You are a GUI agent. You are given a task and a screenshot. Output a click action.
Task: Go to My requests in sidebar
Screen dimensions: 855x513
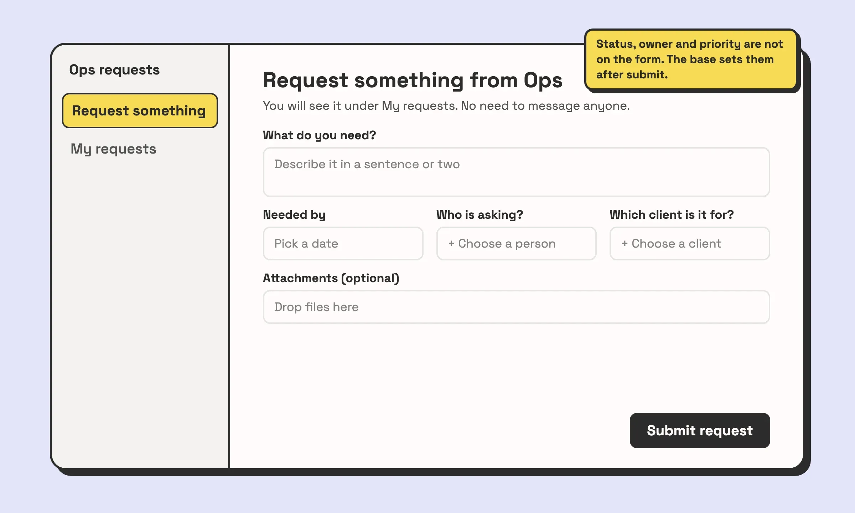tap(113, 149)
